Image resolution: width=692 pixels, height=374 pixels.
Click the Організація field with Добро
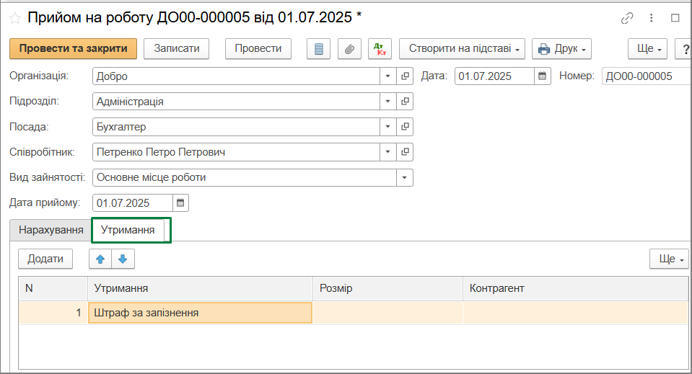(236, 76)
